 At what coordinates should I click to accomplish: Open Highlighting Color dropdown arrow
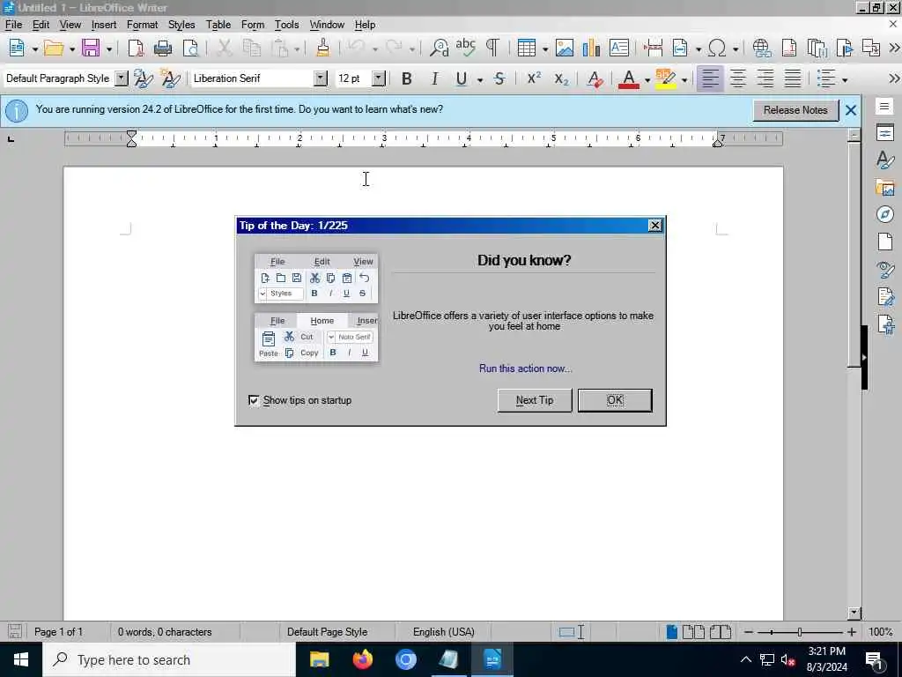coord(684,80)
